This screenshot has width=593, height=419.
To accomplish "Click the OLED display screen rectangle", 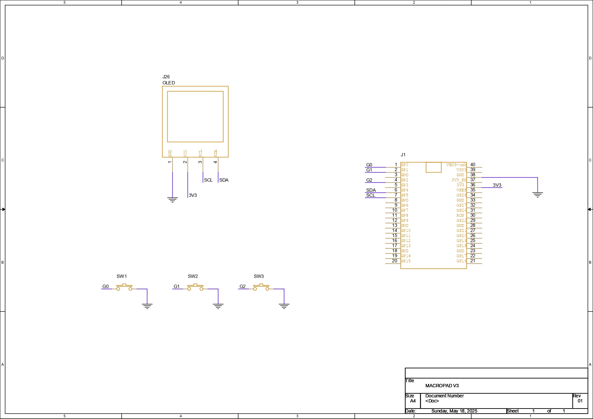I will [x=195, y=116].
